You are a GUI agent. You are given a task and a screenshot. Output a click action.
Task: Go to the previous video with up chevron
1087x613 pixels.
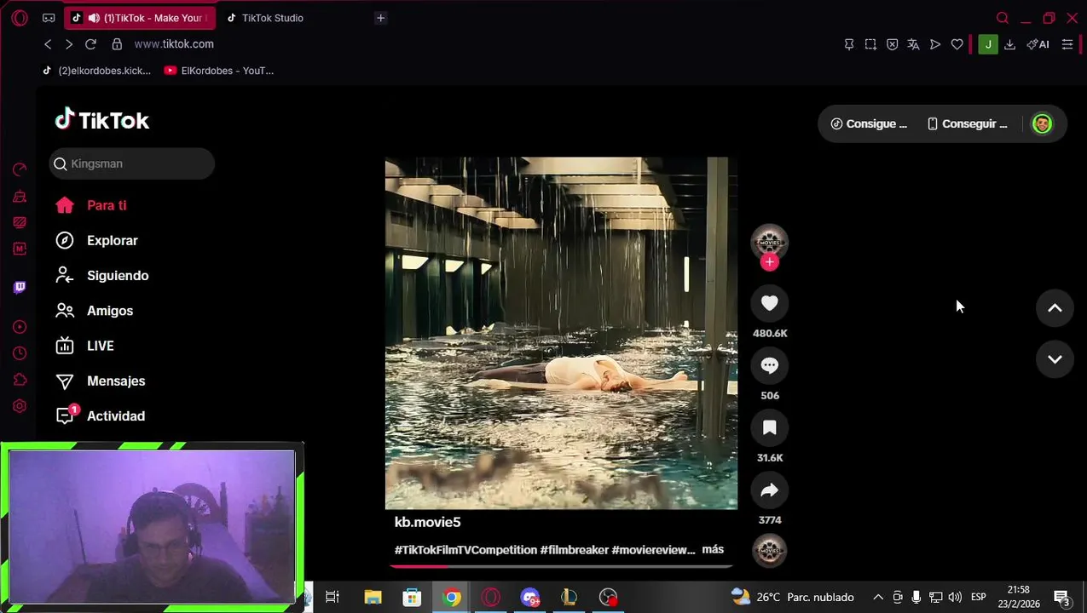pos(1055,308)
